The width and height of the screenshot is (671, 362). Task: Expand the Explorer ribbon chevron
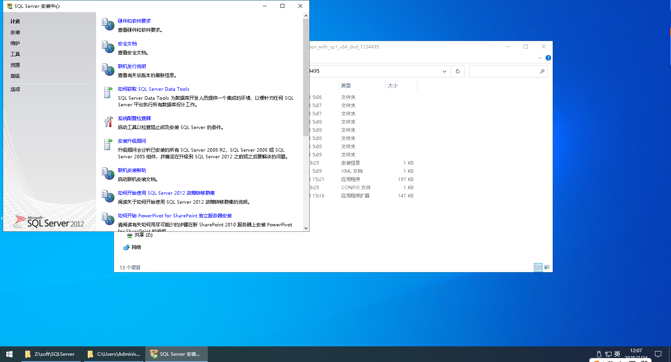[x=539, y=58]
